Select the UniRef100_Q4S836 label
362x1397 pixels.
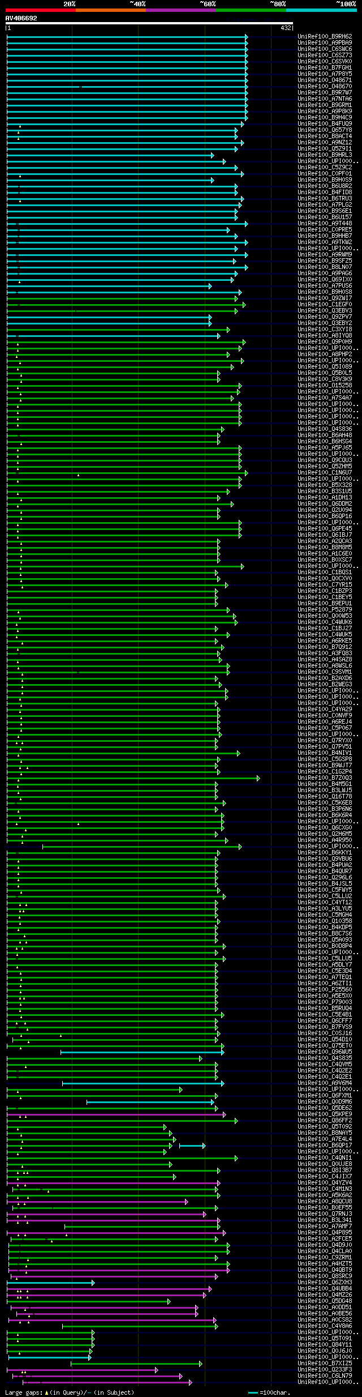[x=325, y=429]
